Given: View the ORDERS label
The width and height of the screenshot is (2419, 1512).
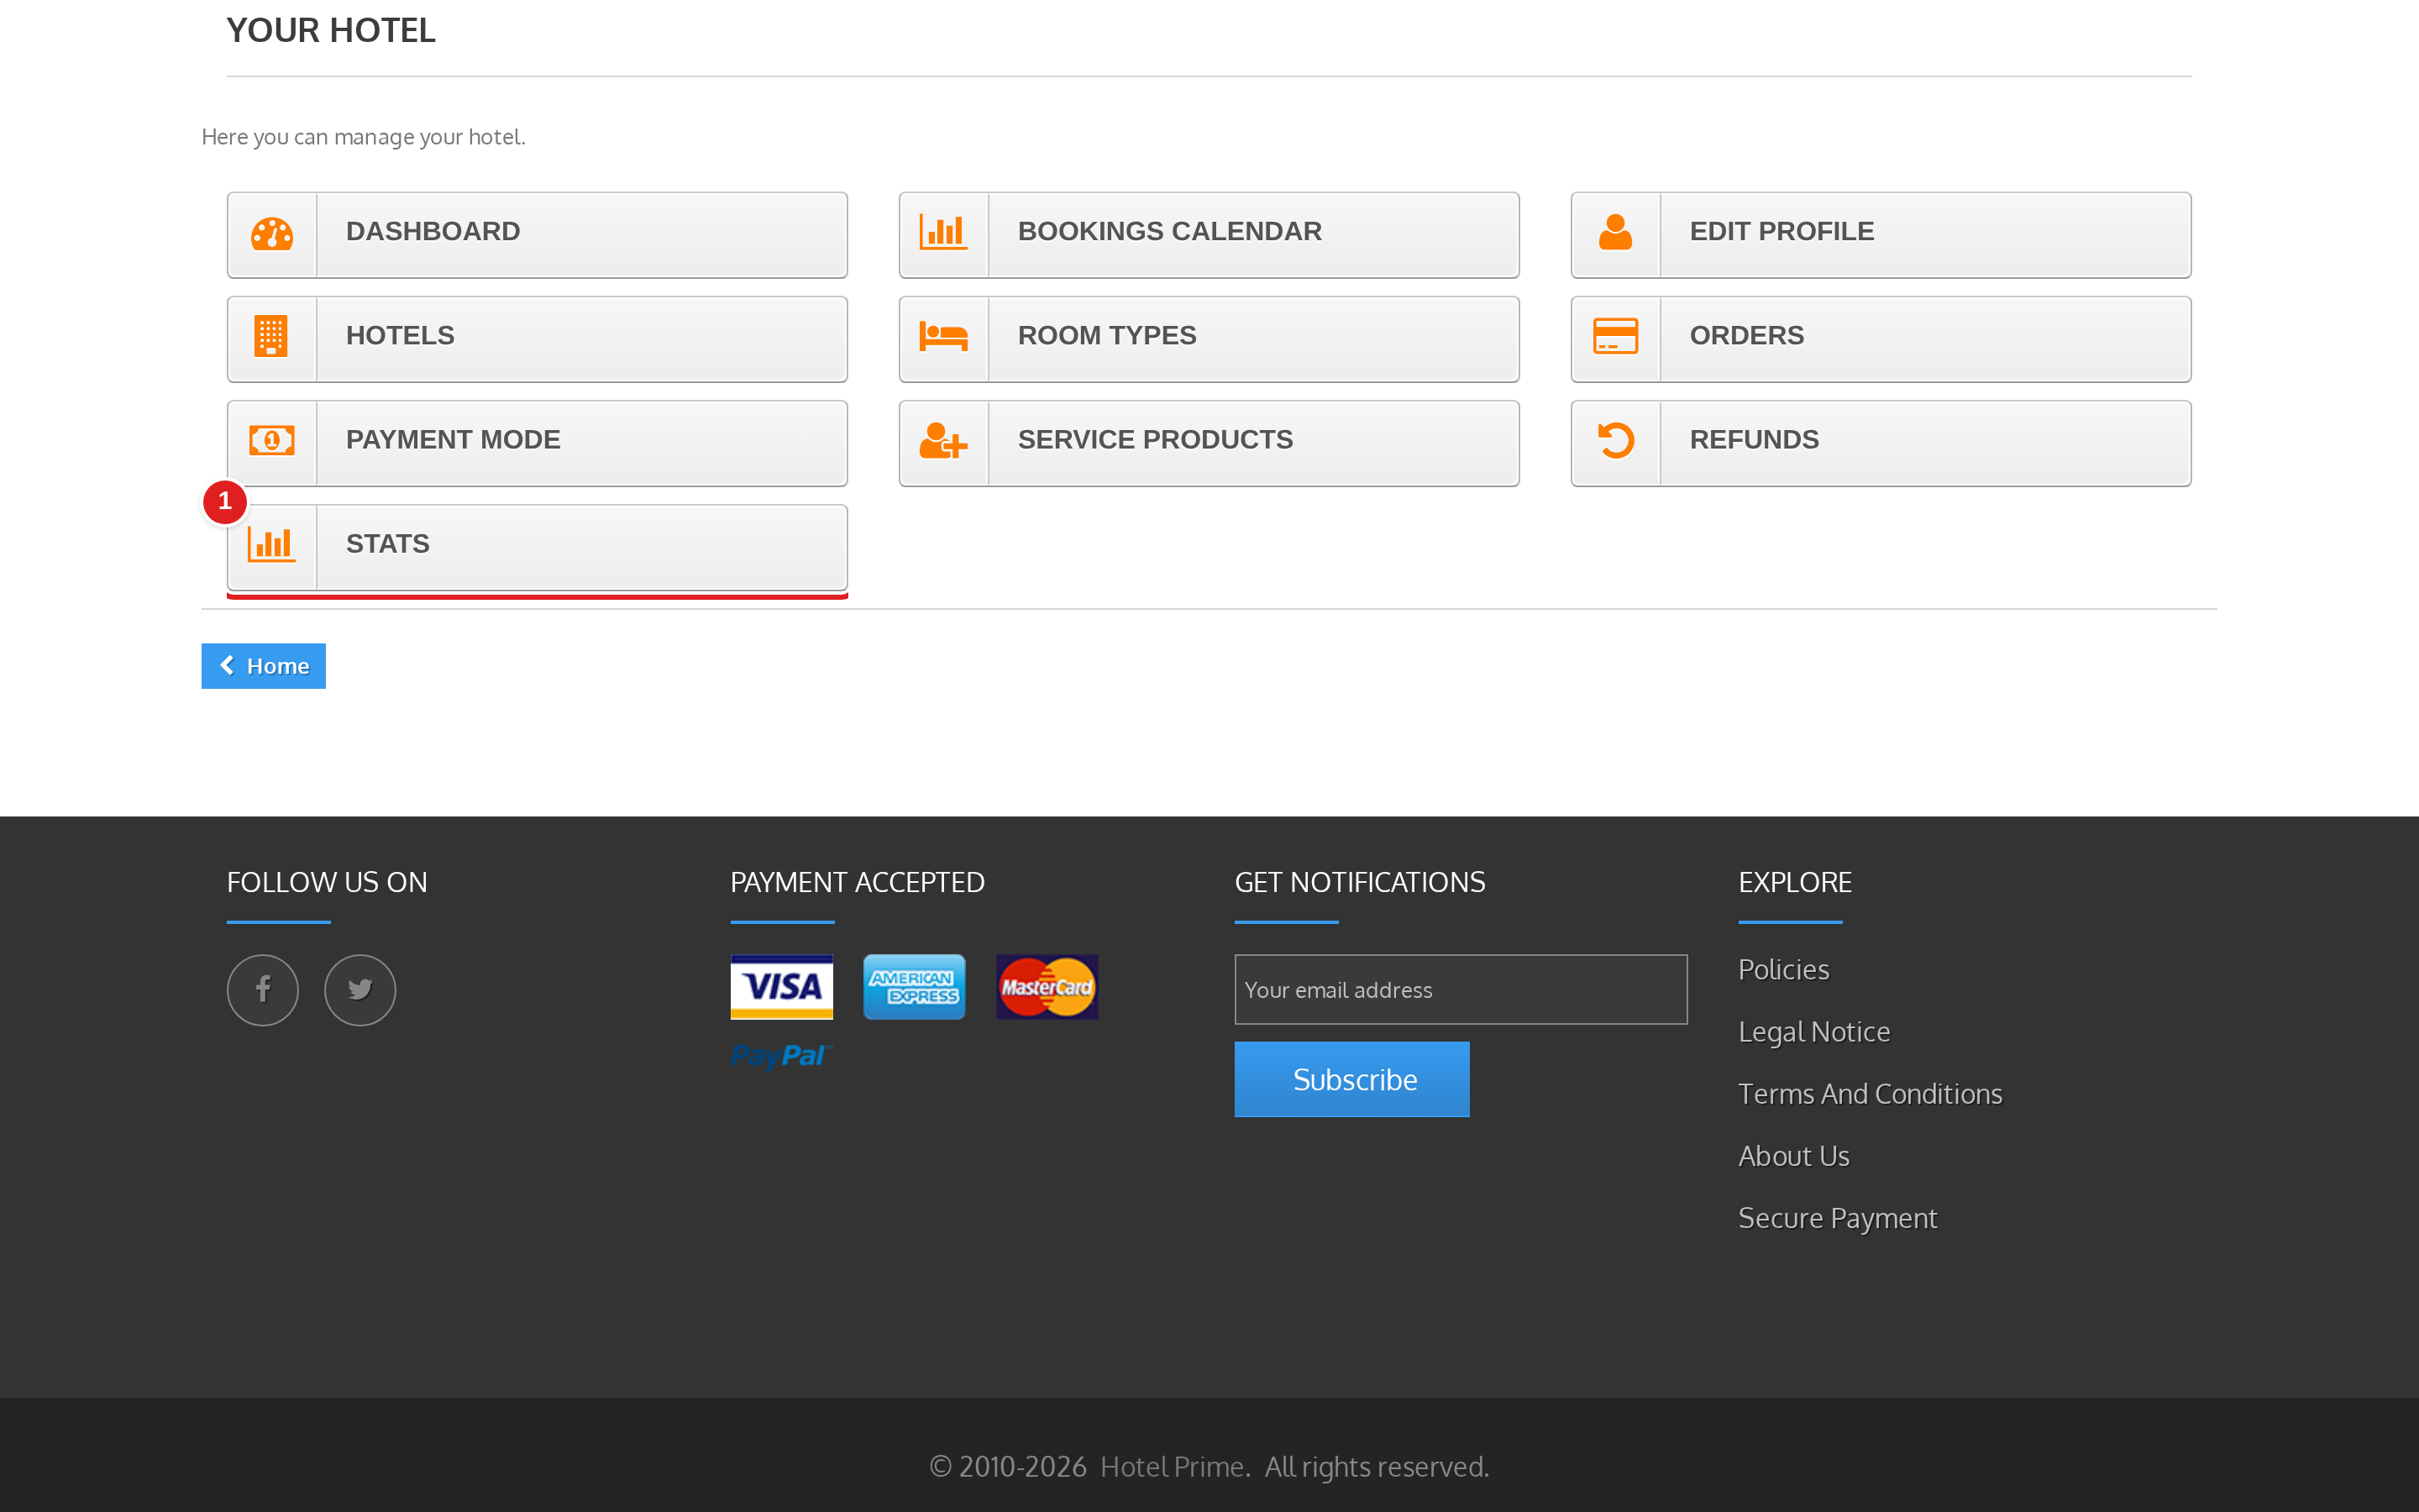Looking at the screenshot, I should pos(1746,335).
